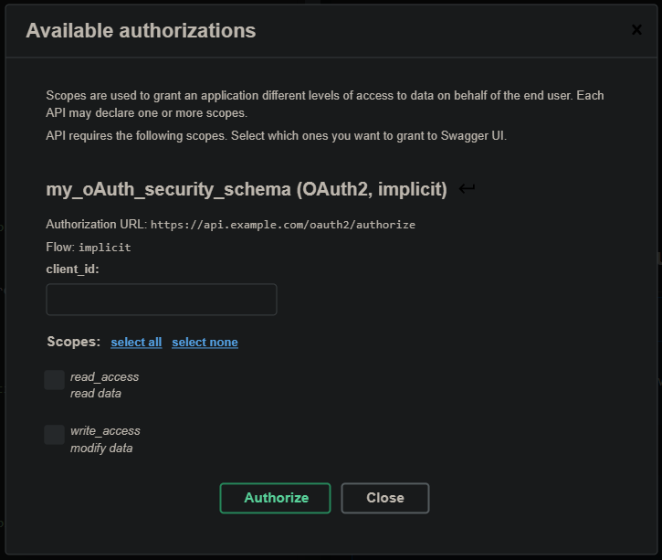Focus the client_id input field

tap(162, 300)
